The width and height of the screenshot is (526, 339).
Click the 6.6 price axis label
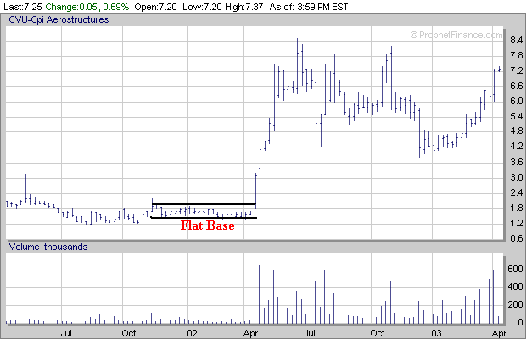point(517,86)
